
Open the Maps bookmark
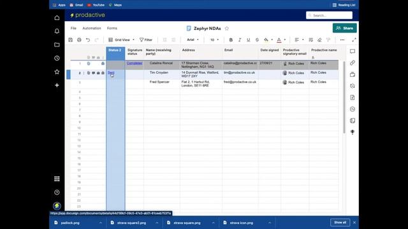point(115,5)
